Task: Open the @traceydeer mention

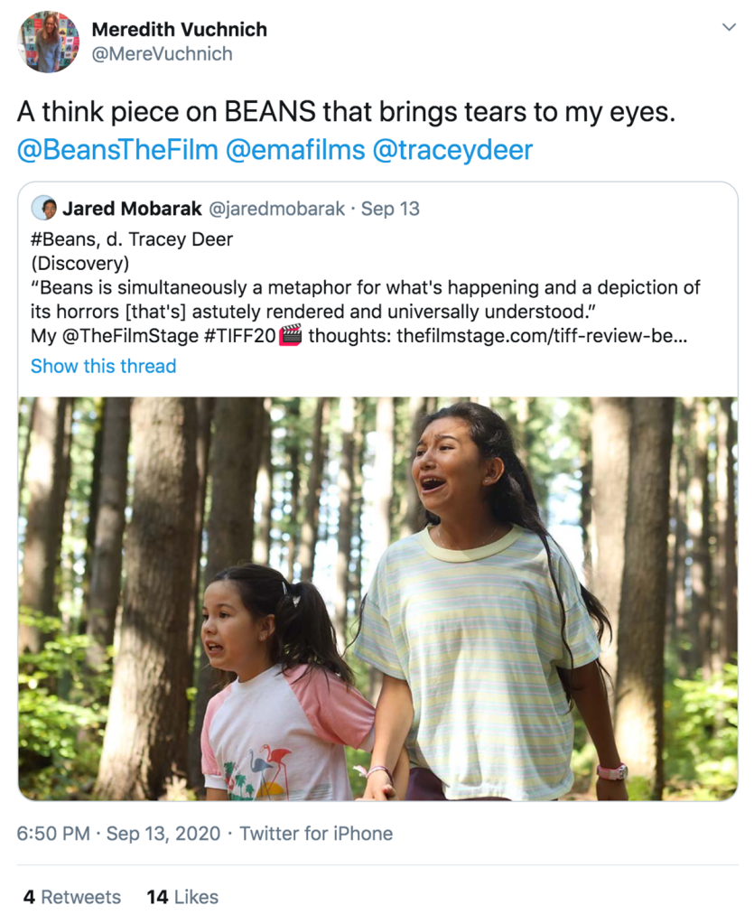Action: pyautogui.click(x=453, y=149)
